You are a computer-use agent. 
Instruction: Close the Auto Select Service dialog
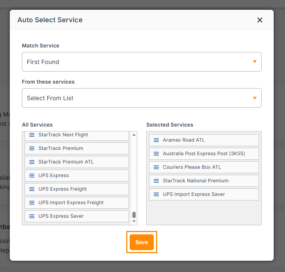point(260,20)
